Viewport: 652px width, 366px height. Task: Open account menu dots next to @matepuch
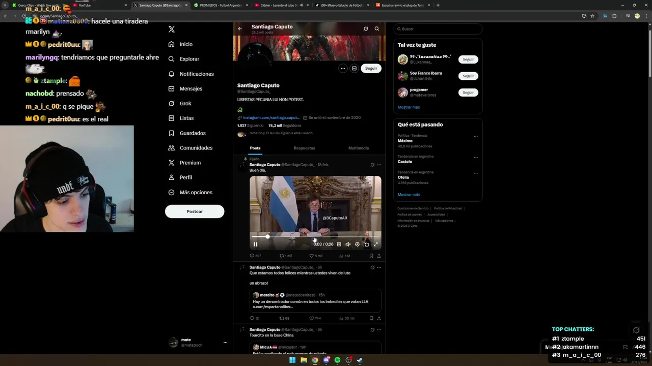pos(225,343)
